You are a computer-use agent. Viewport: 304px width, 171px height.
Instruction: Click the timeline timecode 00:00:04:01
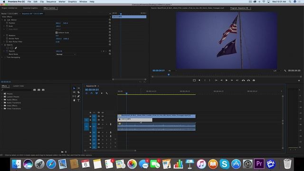(x=92, y=90)
